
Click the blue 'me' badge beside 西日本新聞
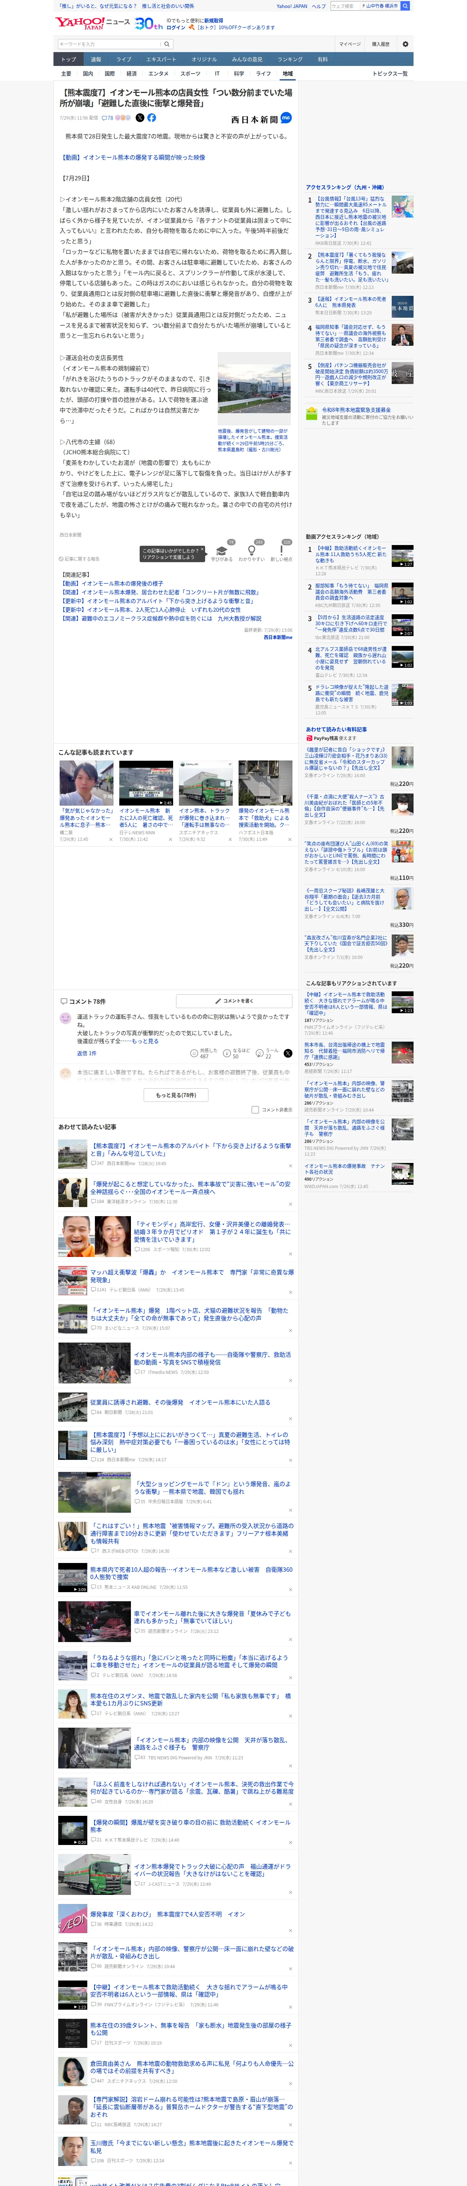287,118
